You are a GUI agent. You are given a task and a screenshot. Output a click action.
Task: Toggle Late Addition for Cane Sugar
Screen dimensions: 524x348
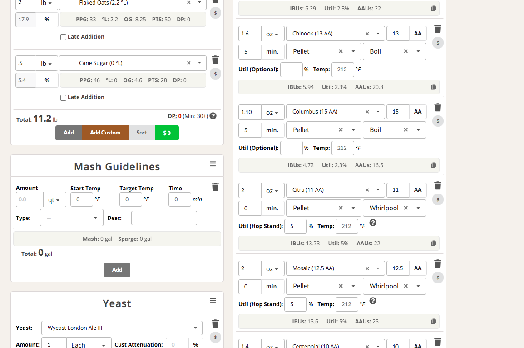coord(63,98)
